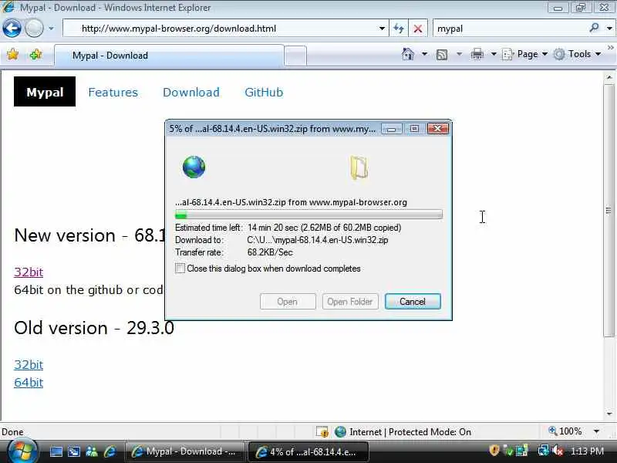Click the 1:13 PM system clock
617x463 pixels.
coord(587,451)
